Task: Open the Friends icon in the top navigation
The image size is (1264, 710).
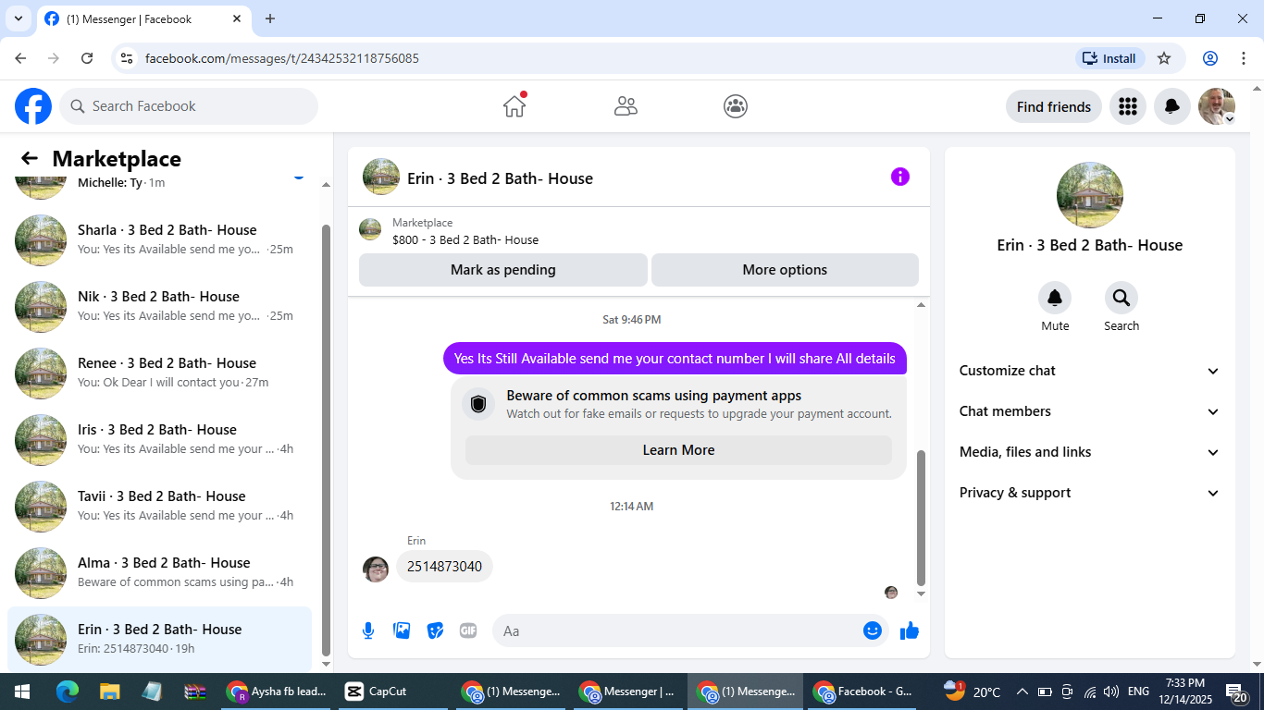Action: 626,106
